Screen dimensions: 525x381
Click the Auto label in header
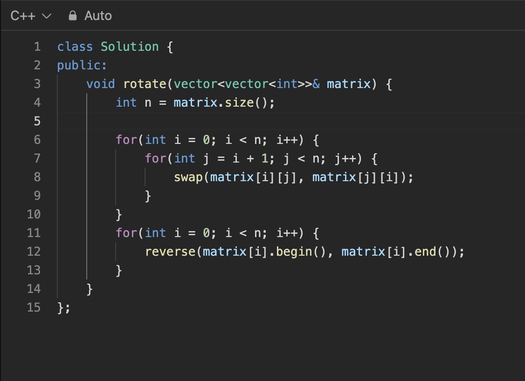pos(98,16)
